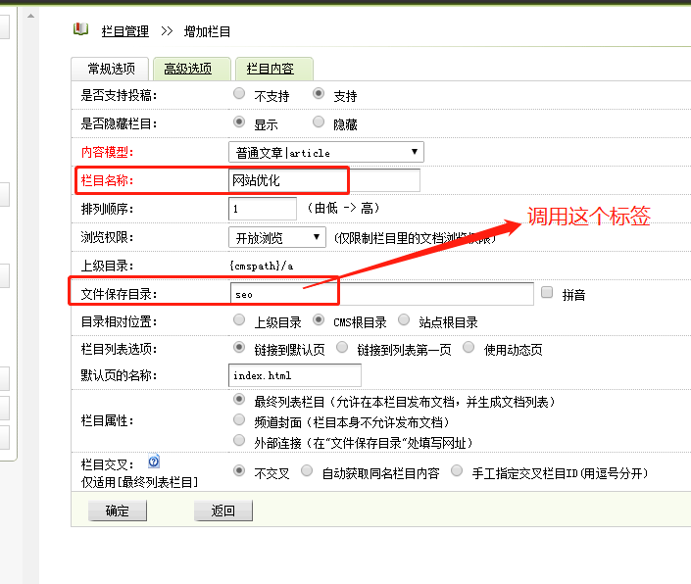The width and height of the screenshot is (691, 584).
Task: Select 不支持 radio for 是否支持投稿
Action: click(239, 95)
